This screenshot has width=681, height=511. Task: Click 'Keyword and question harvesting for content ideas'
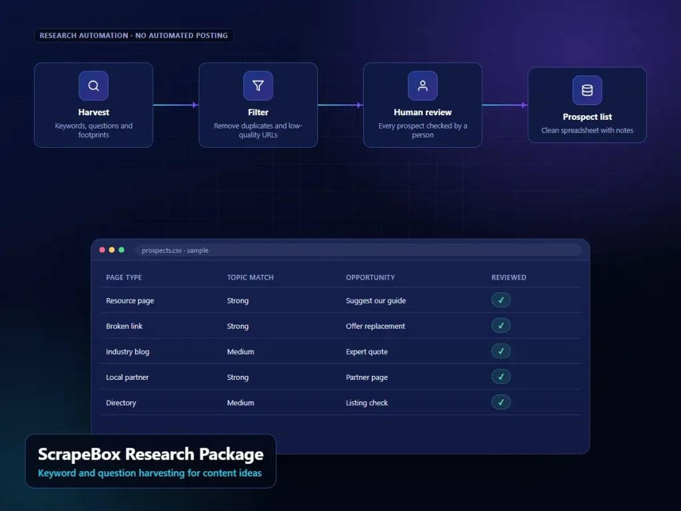pos(150,473)
